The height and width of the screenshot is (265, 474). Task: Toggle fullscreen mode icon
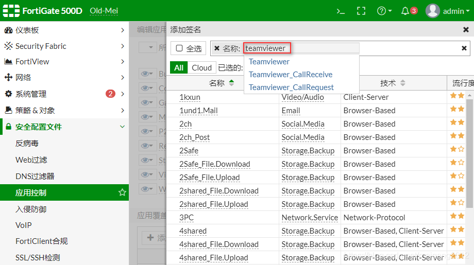click(361, 11)
